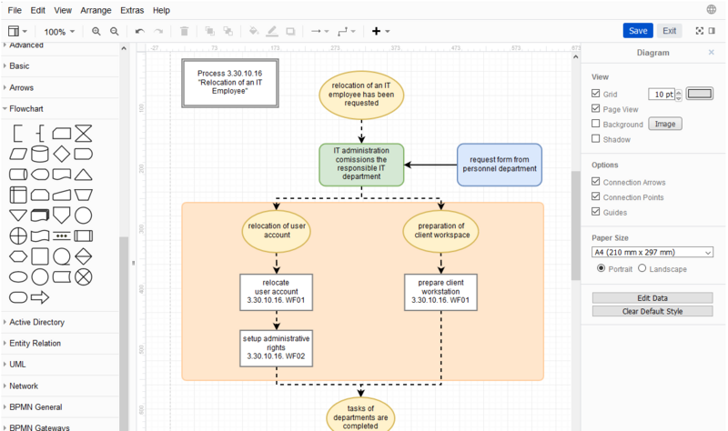Open the Extras menu
Image resolution: width=728 pixels, height=431 pixels.
[x=131, y=10]
